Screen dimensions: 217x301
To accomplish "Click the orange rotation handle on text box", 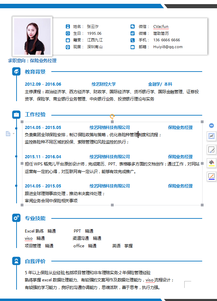I will click(x=112, y=116).
